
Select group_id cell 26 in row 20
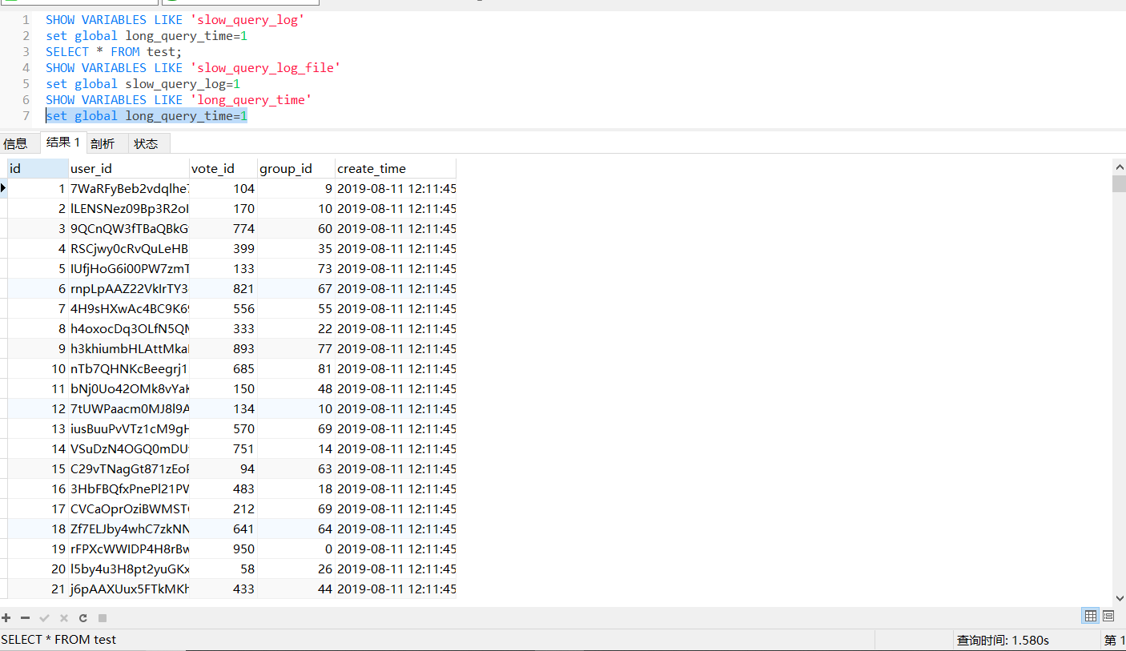coord(296,569)
